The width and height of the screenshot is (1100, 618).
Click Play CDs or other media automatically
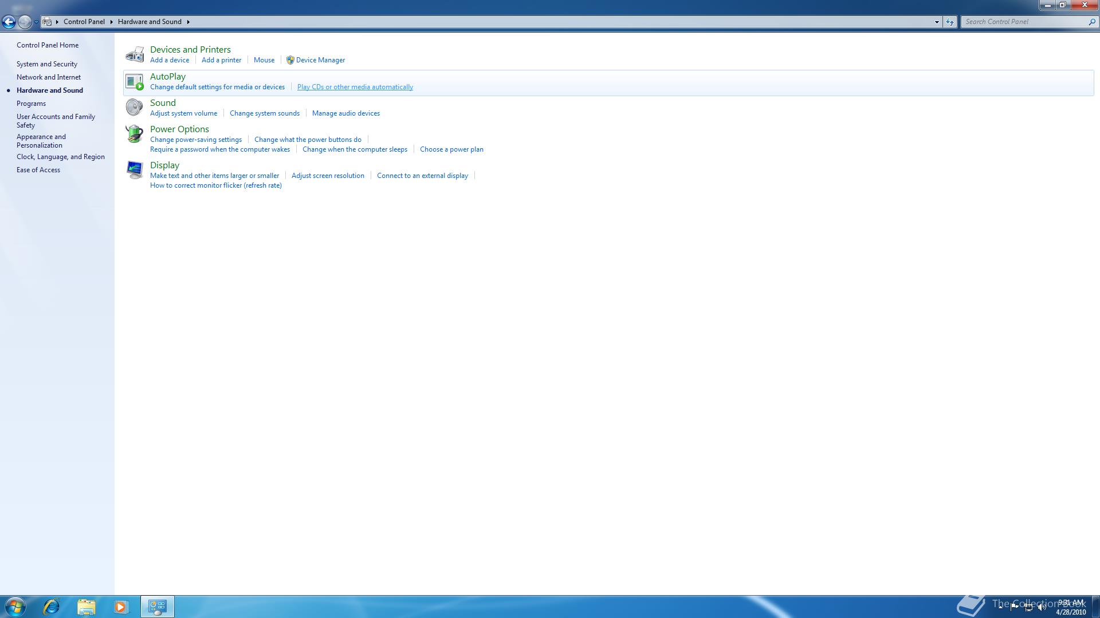click(x=355, y=87)
